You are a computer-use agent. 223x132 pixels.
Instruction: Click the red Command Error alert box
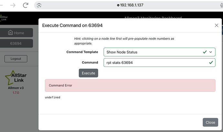coord(130,85)
